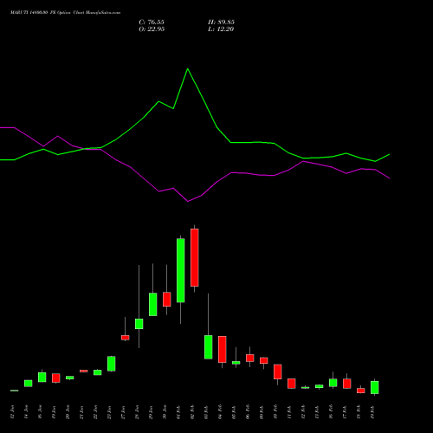Click the 09 Feb date label
Viewport: 433px width, 433px height.
[262, 412]
